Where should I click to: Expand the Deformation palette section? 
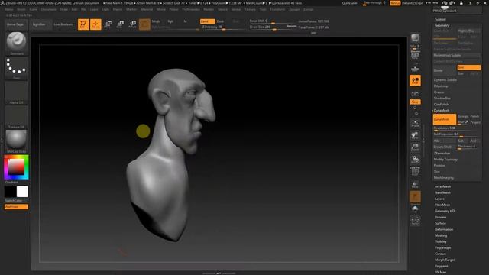pos(444,229)
